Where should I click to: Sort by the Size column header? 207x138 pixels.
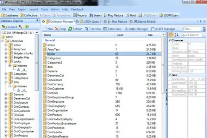[153, 35]
